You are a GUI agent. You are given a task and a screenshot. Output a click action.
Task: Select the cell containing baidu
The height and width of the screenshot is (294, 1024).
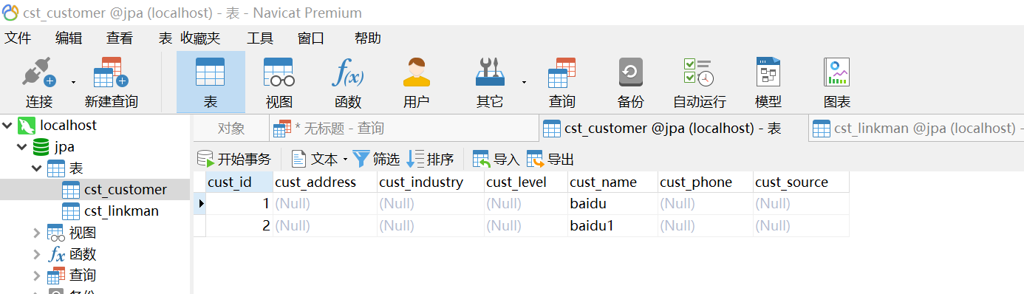[x=613, y=203]
